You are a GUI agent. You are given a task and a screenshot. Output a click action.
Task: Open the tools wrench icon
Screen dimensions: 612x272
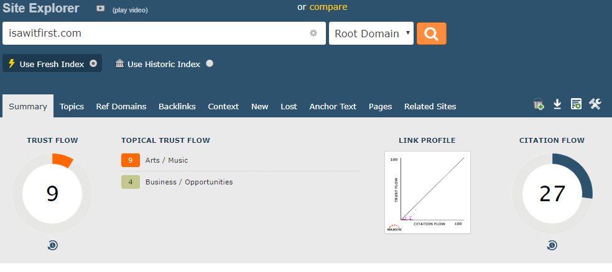coord(595,104)
